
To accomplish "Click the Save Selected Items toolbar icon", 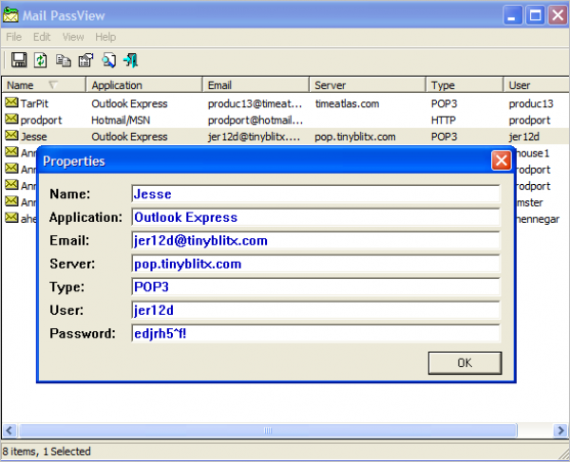I will tap(19, 60).
